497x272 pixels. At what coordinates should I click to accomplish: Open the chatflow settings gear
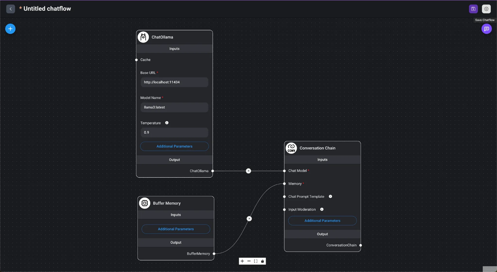pos(486,9)
